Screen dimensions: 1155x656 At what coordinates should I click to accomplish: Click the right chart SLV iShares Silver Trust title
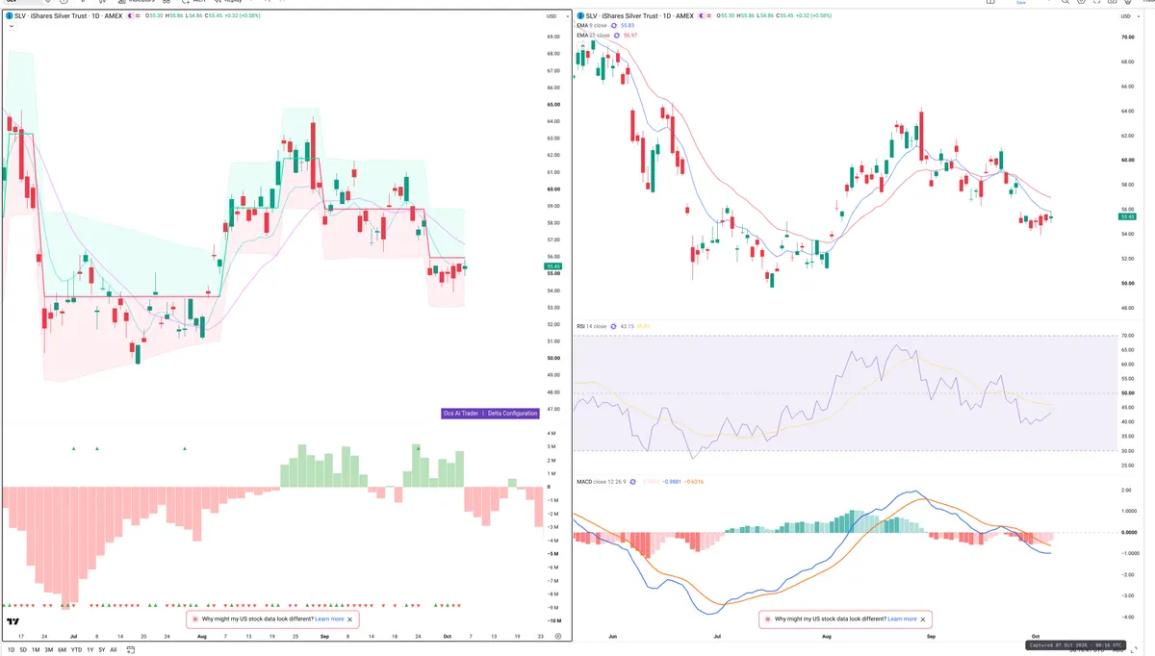click(640, 15)
